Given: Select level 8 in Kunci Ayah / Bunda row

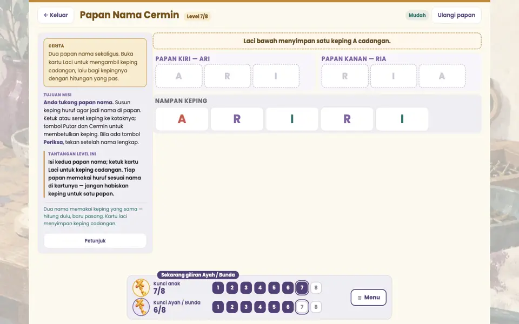Looking at the screenshot, I should (x=316, y=307).
